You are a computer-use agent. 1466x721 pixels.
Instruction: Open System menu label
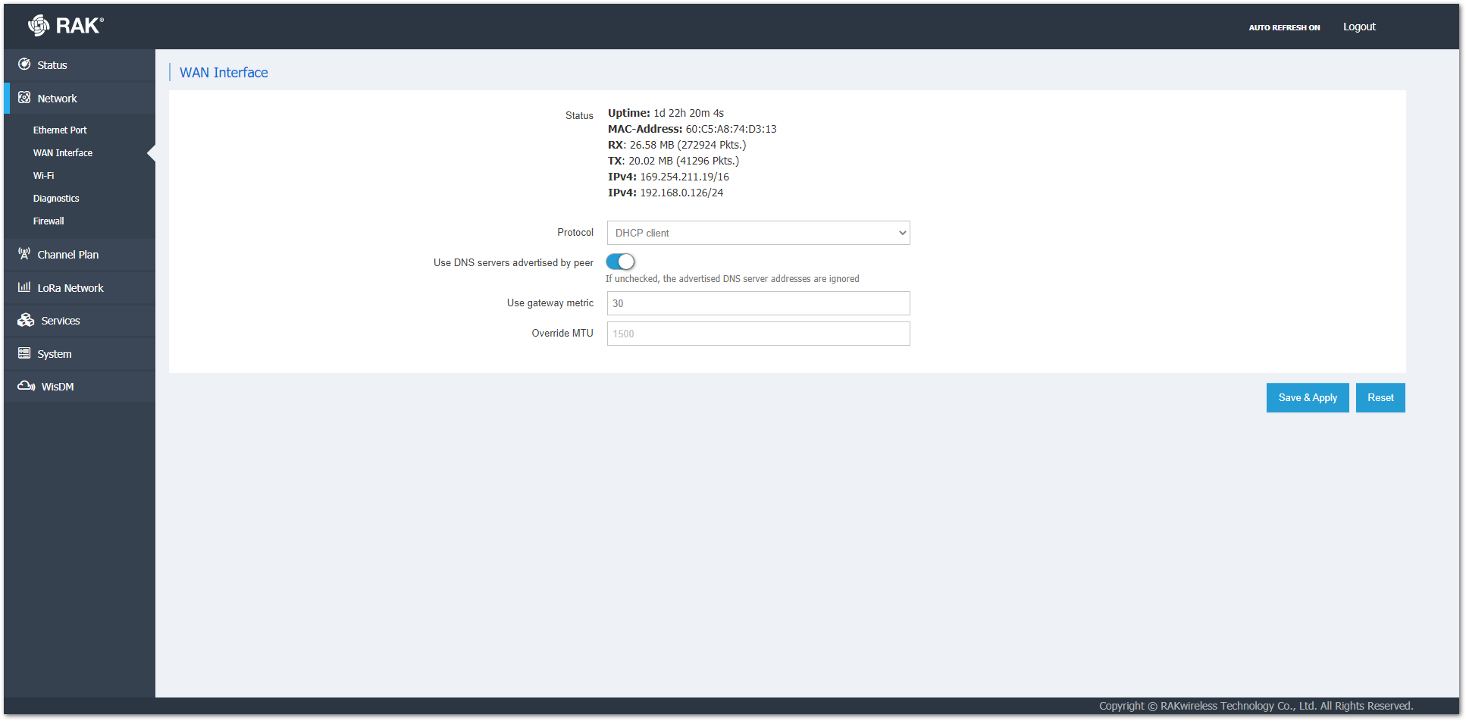click(x=55, y=354)
